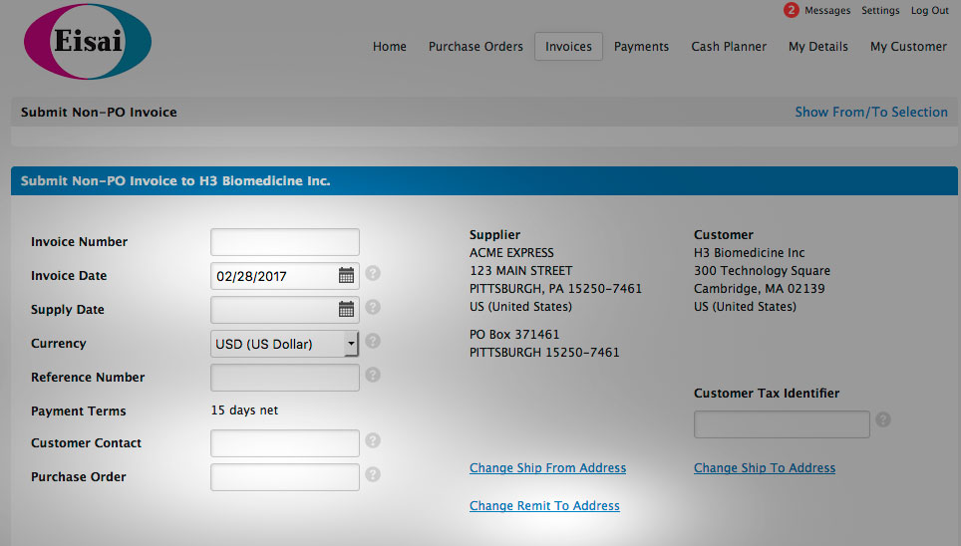Screen dimensions: 961x546
Task: Go to the Home tab
Action: click(x=390, y=47)
